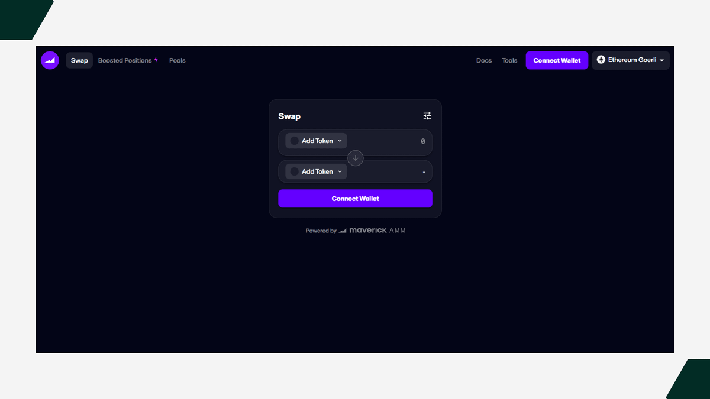Image resolution: width=710 pixels, height=399 pixels.
Task: Open the Tools menu
Action: [509, 60]
